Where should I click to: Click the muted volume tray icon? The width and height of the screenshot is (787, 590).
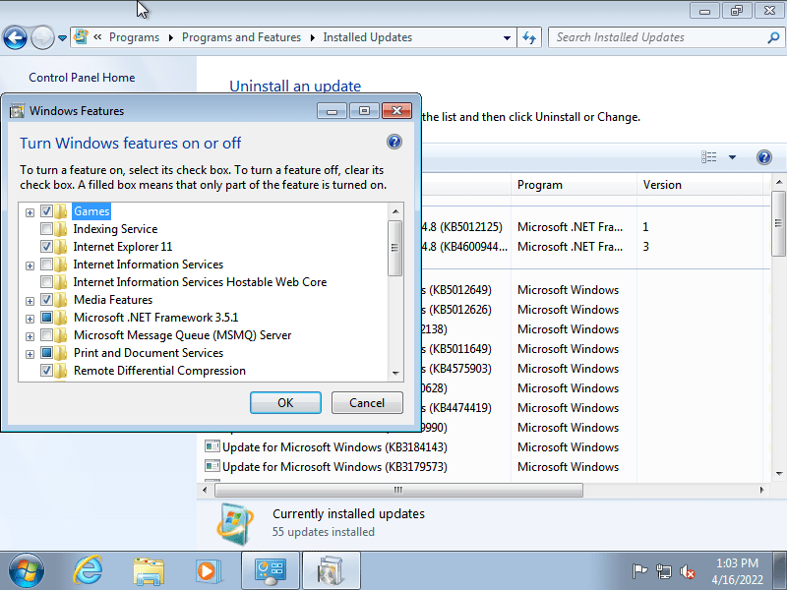[x=687, y=571]
